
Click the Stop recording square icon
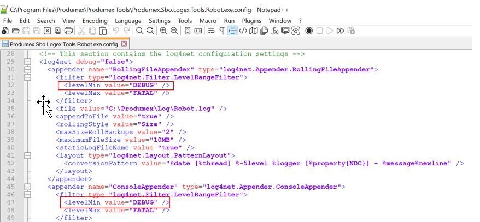pyautogui.click(x=320, y=31)
